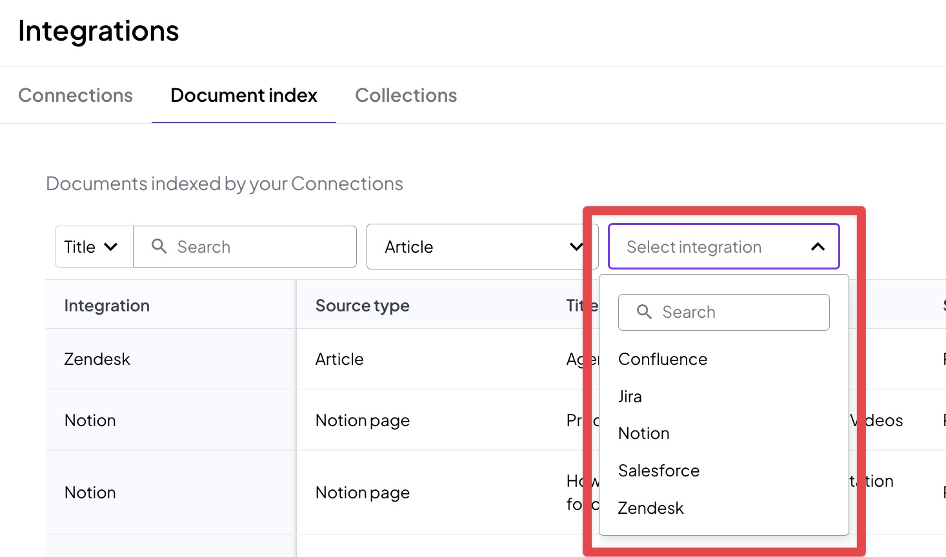The image size is (946, 557).
Task: Click the main document Search field
Action: pos(245,247)
